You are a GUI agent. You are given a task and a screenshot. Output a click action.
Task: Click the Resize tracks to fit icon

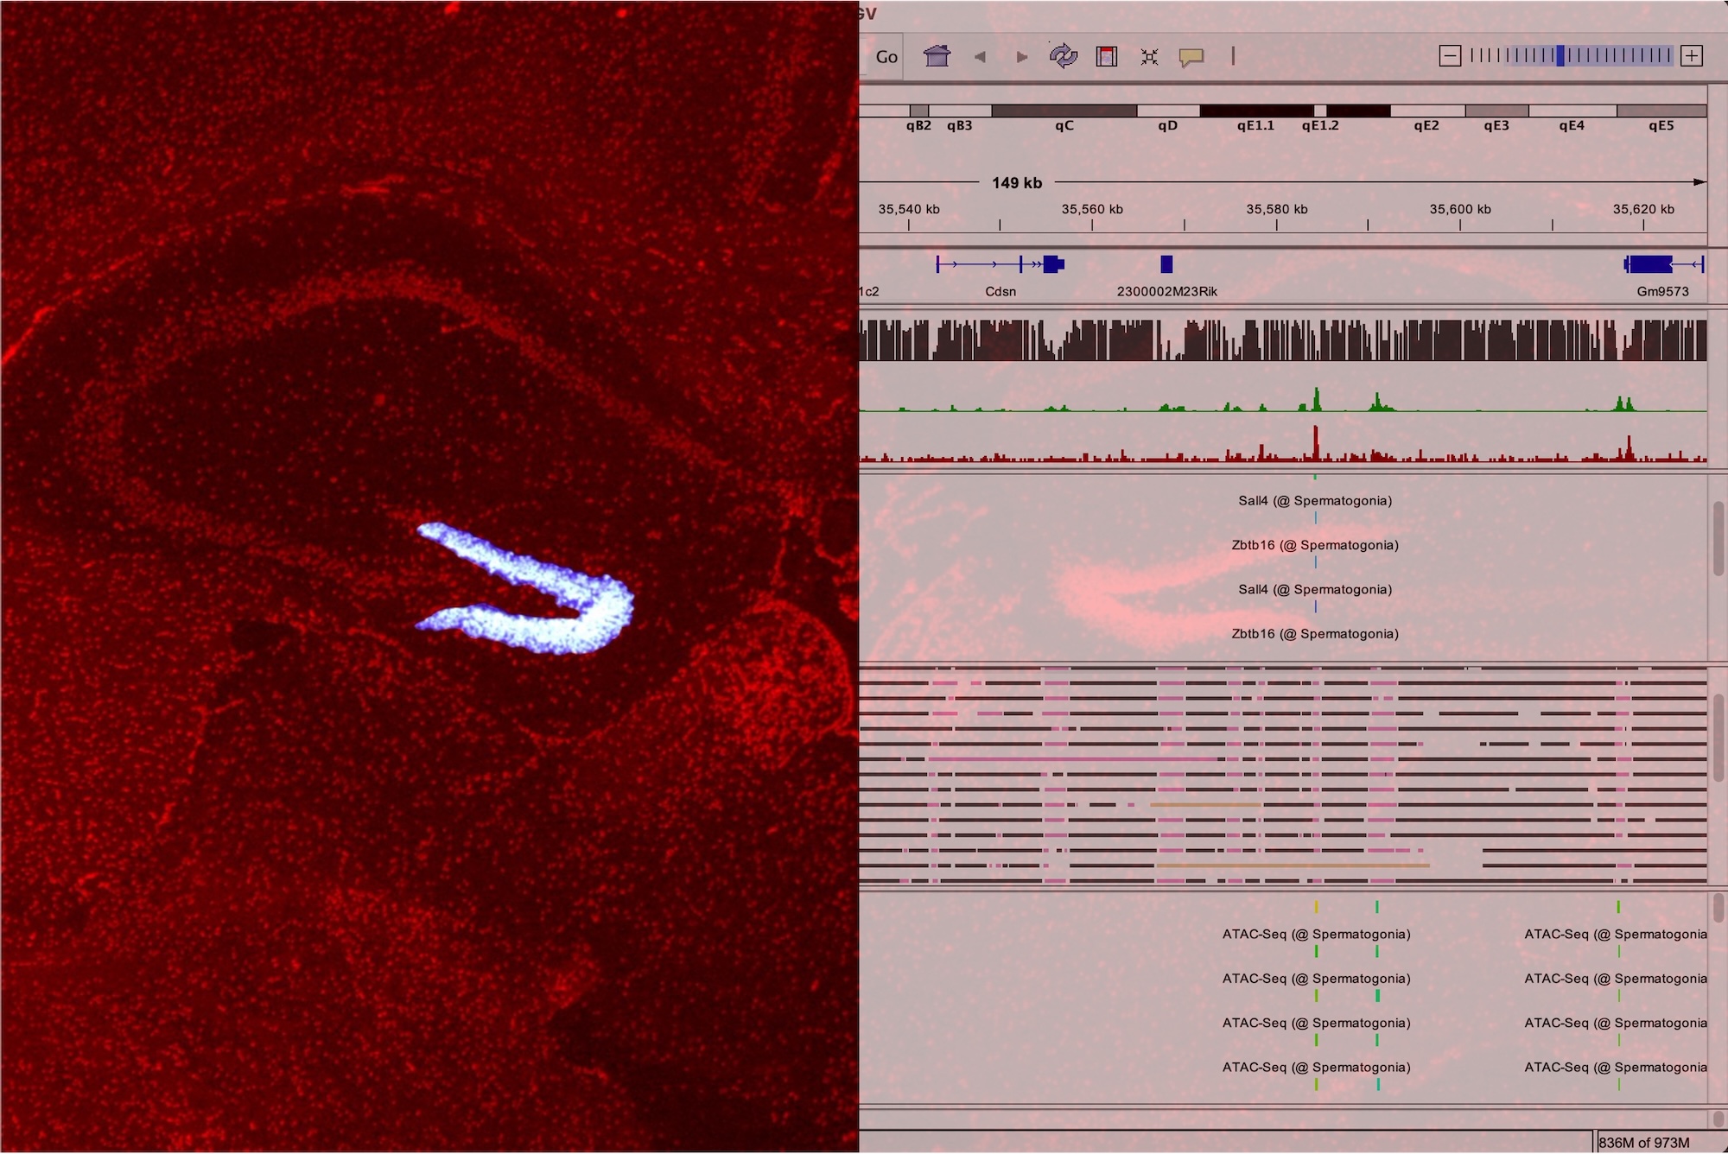coord(1149,57)
